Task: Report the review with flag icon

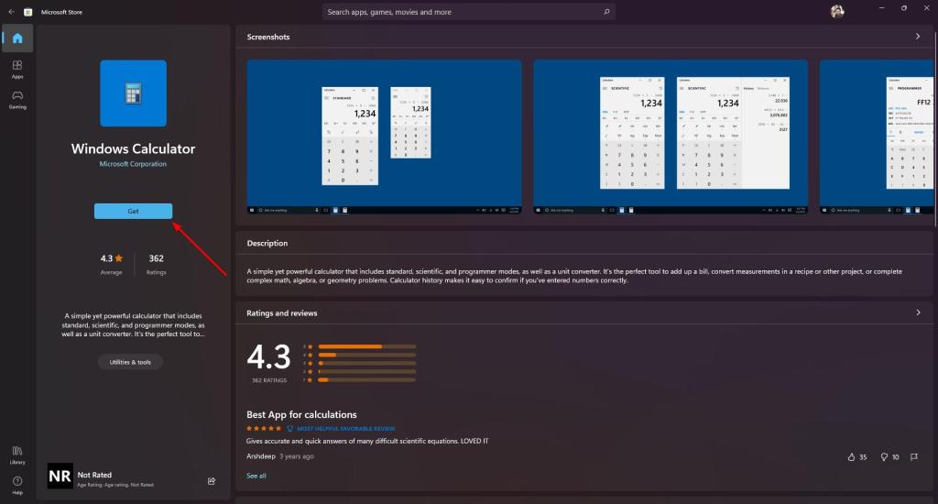Action: click(x=914, y=456)
